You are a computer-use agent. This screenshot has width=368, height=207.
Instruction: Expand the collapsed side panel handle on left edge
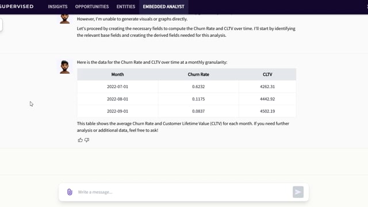(1, 25)
